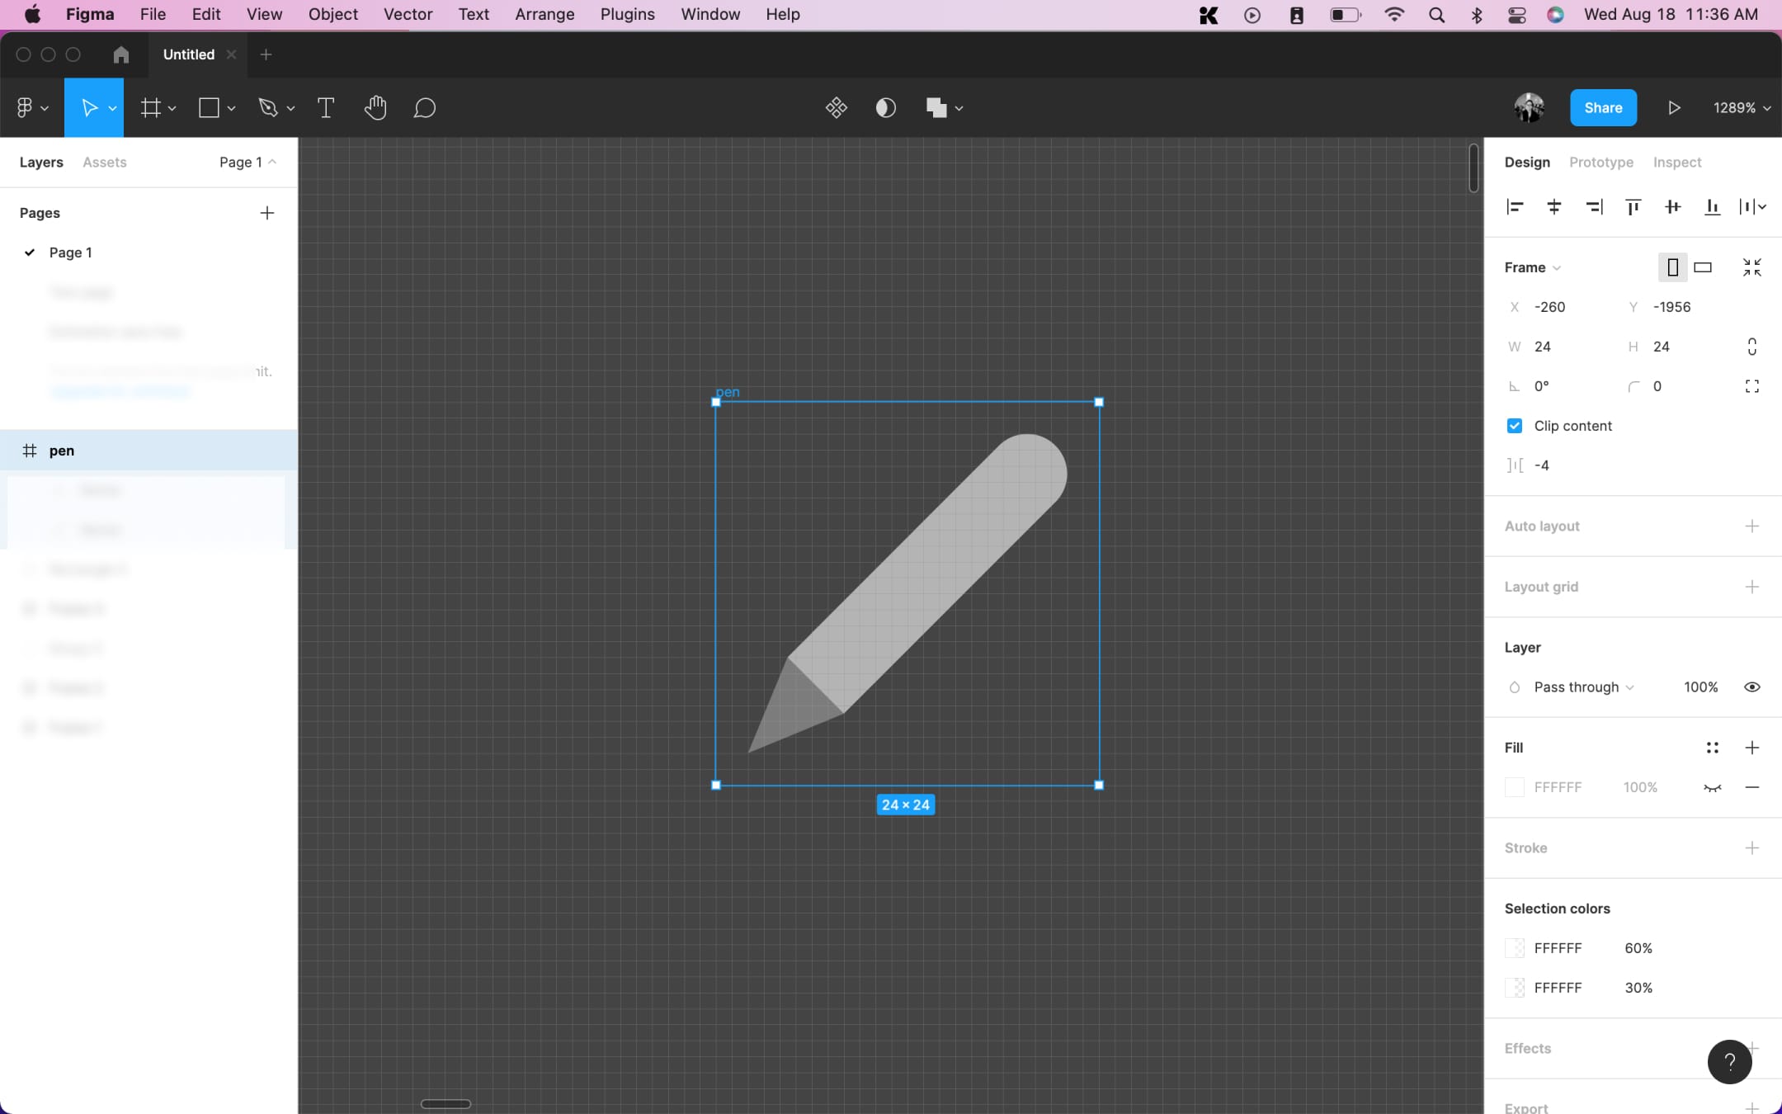Viewport: 1782px width, 1114px height.
Task: Click Independent corners icon
Action: point(1752,386)
